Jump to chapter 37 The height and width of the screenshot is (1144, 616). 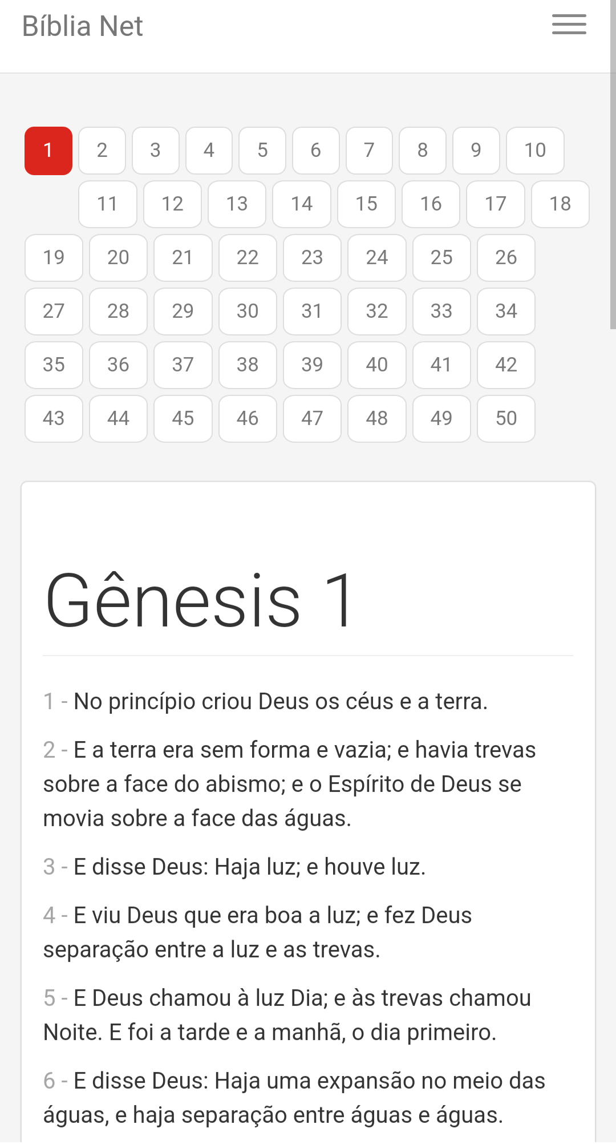click(183, 365)
